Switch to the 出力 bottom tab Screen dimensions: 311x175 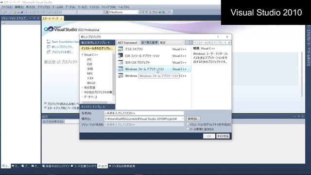point(103,166)
